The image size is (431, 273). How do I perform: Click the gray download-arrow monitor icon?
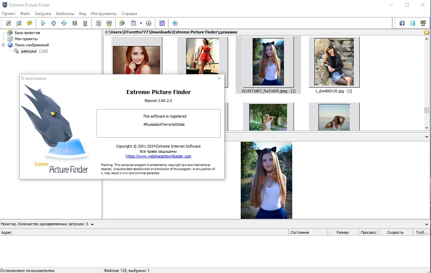99,23
